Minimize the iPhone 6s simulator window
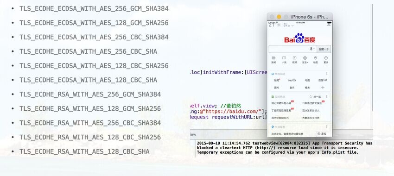The width and height of the screenshot is (394, 176). click(x=279, y=17)
